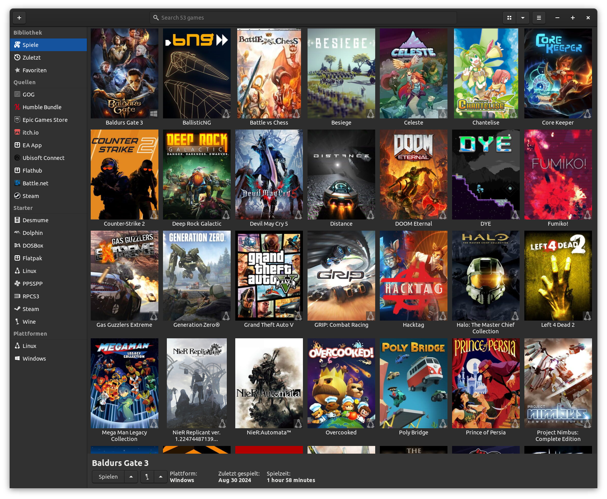607x499 pixels.
Task: Select Linux runner icon under Starter
Action: click(17, 271)
